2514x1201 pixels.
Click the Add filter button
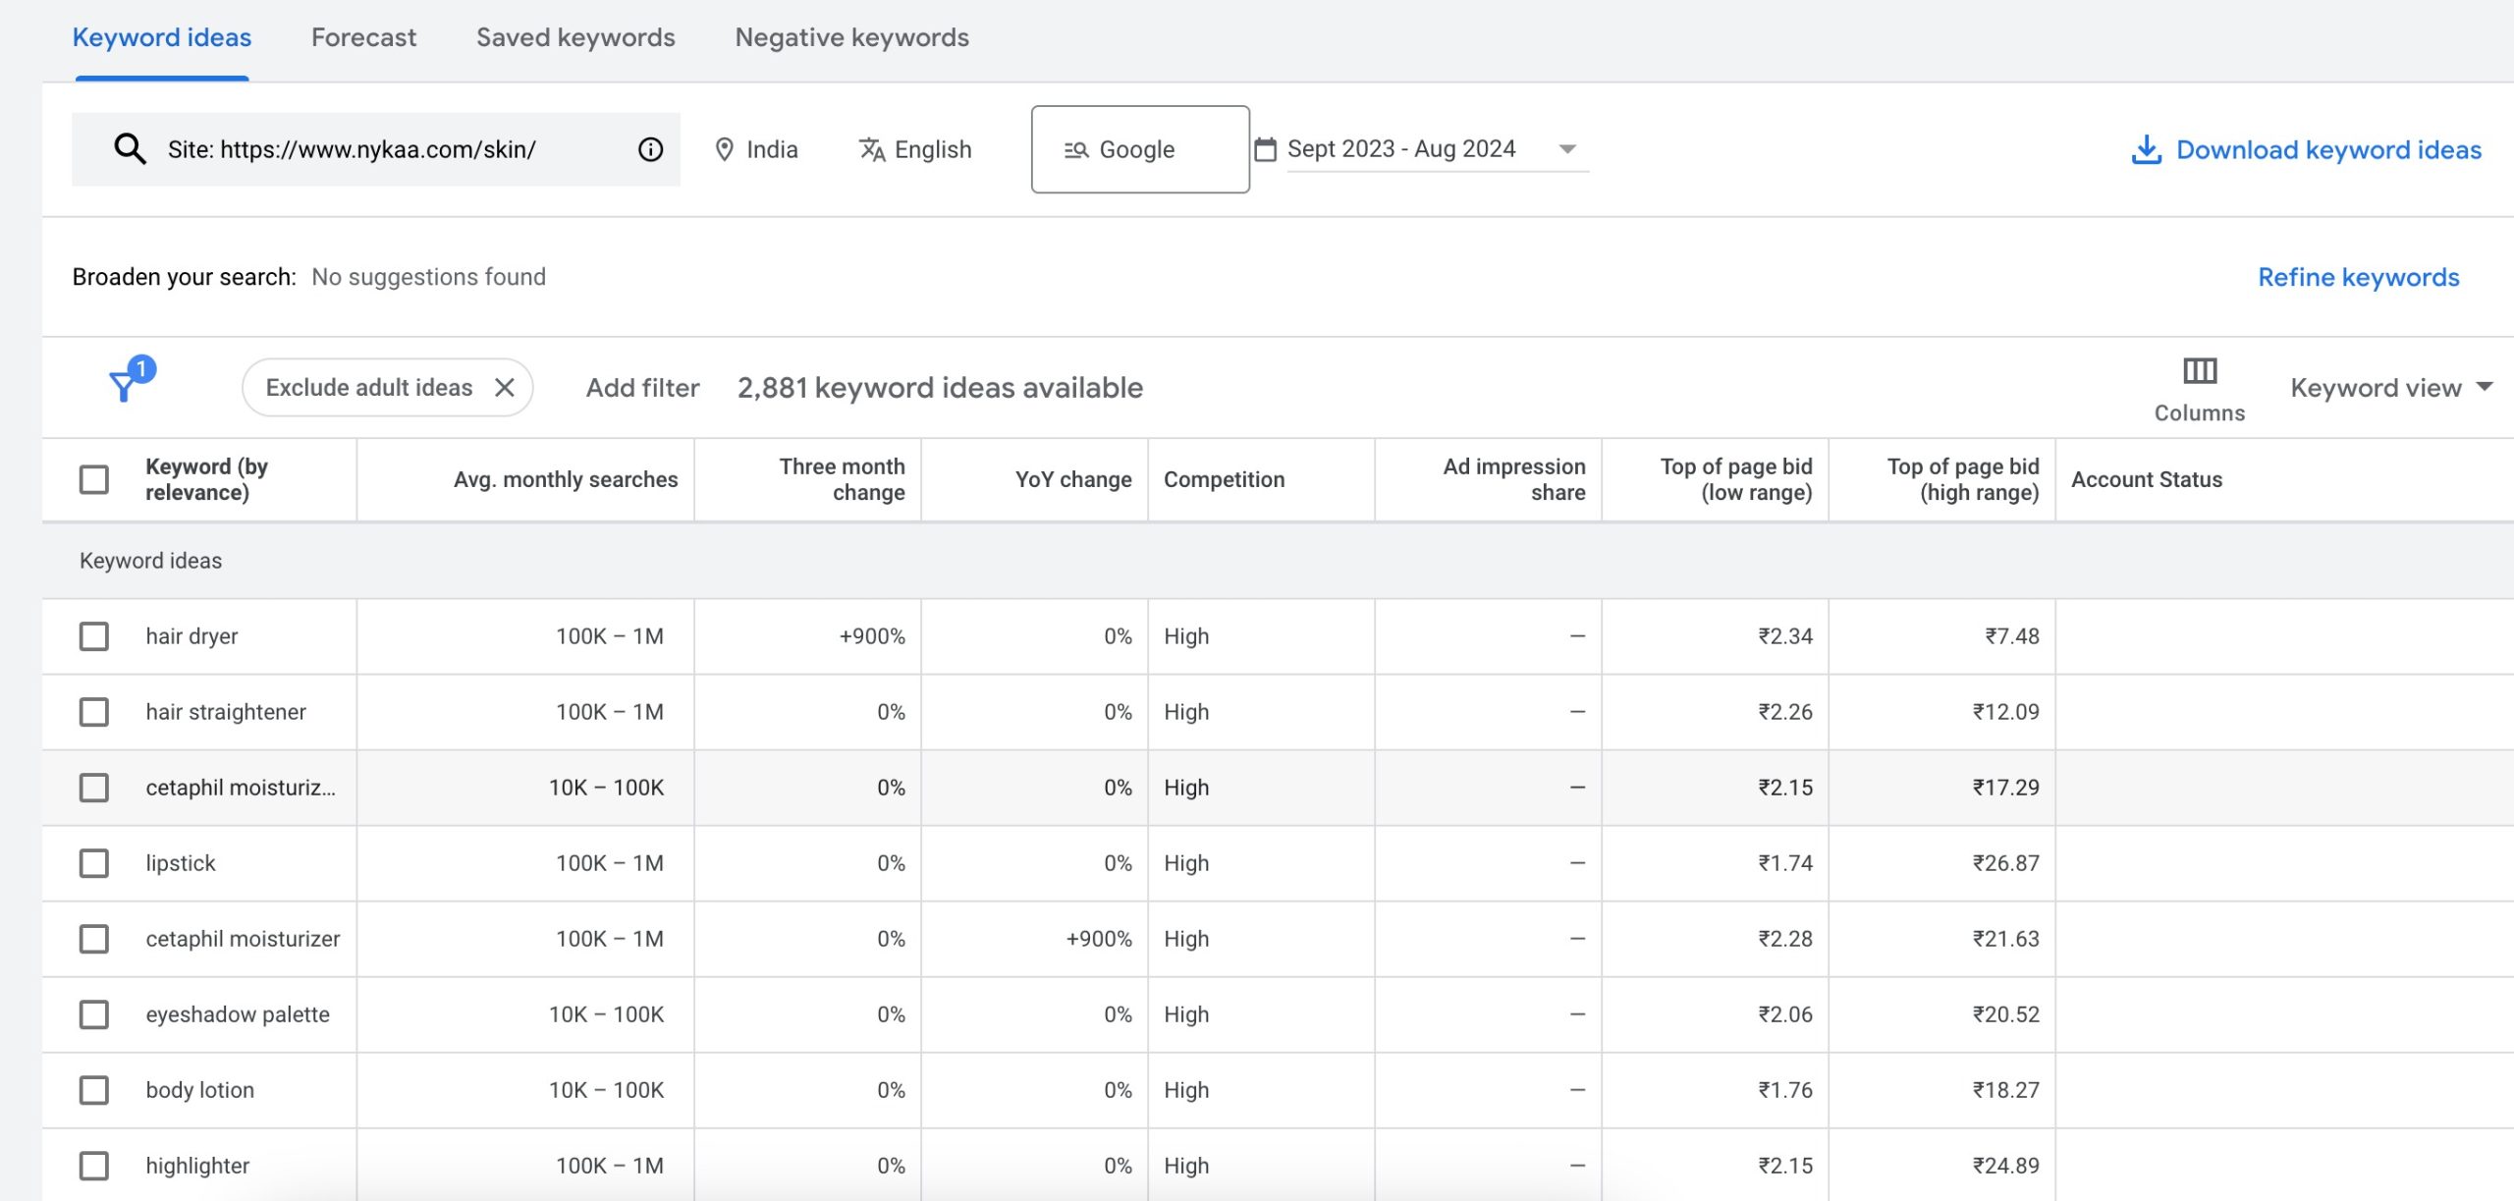tap(642, 388)
